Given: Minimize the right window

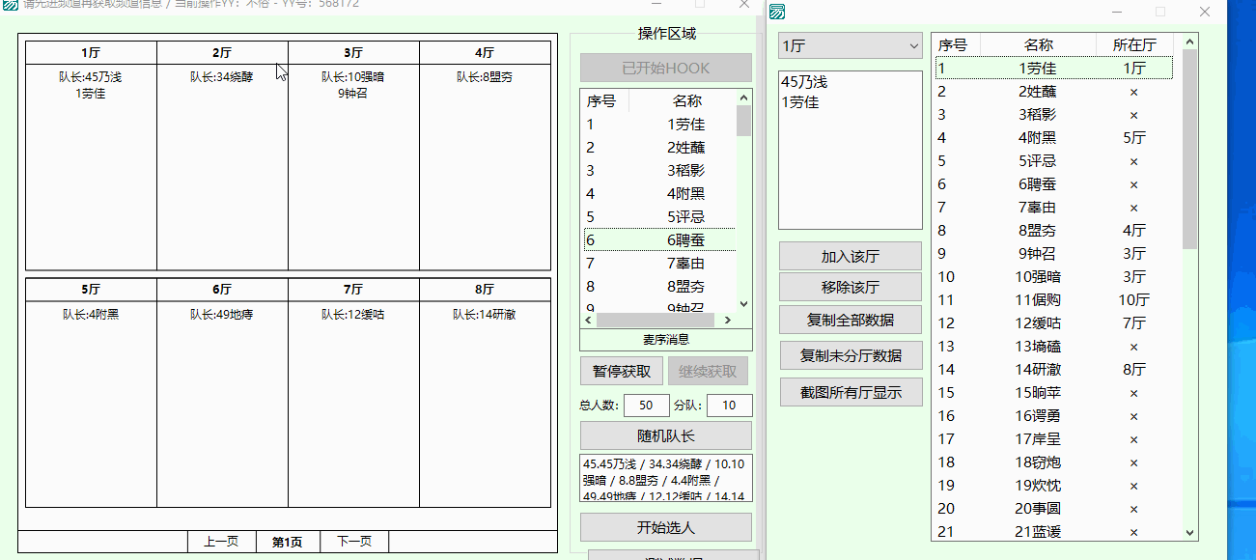Looking at the screenshot, I should point(1116,12).
